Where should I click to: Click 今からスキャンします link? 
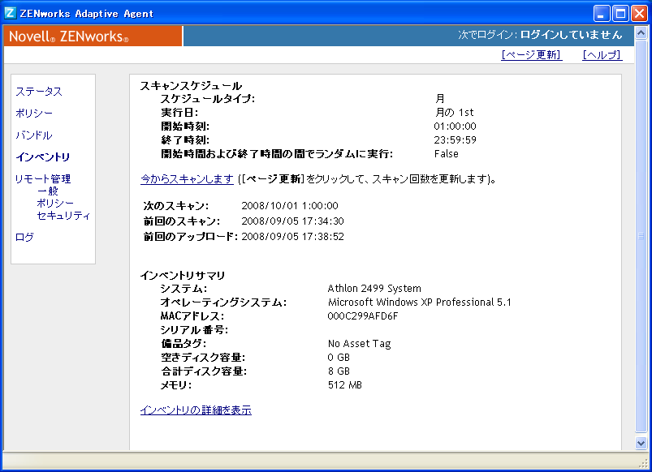187,179
